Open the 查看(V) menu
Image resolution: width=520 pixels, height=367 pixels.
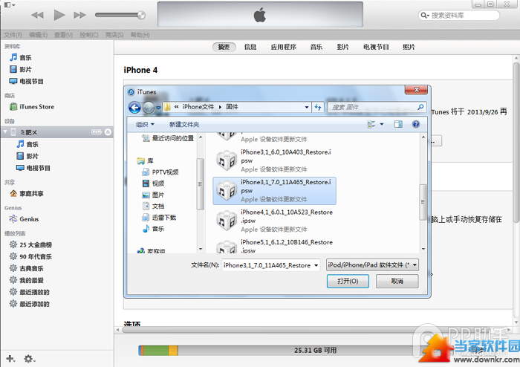click(x=63, y=35)
